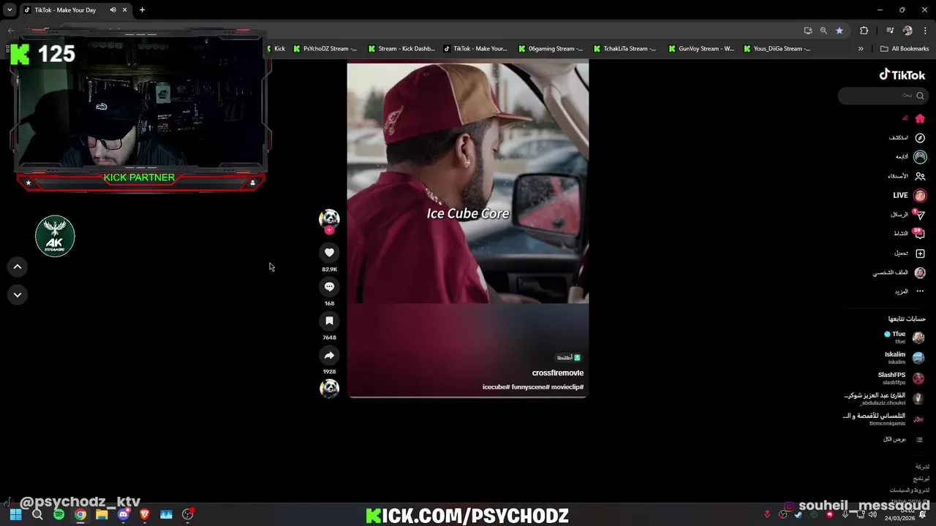Open the Yous_DiiGa Stream bookmark
The image size is (936, 526).
[x=777, y=49]
